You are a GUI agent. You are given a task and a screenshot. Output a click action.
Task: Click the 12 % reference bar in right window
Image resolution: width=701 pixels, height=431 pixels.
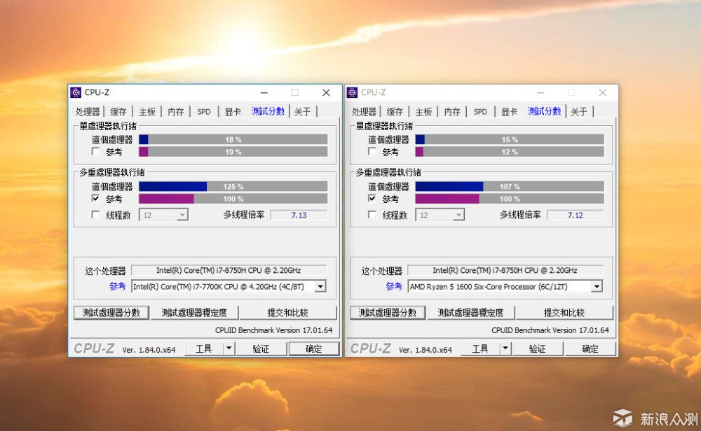pyautogui.click(x=509, y=152)
